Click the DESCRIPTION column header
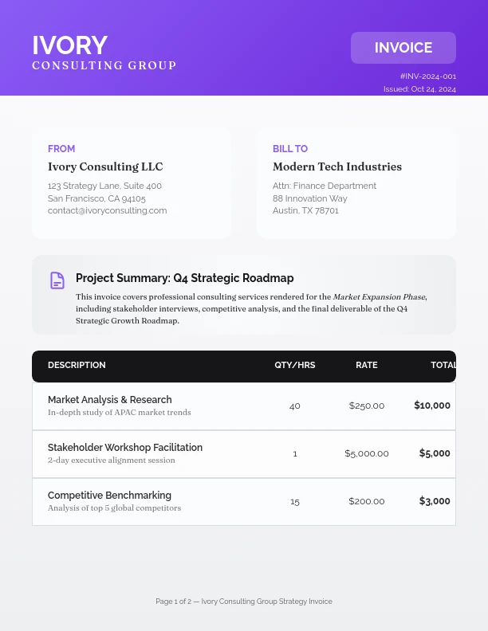 point(77,366)
